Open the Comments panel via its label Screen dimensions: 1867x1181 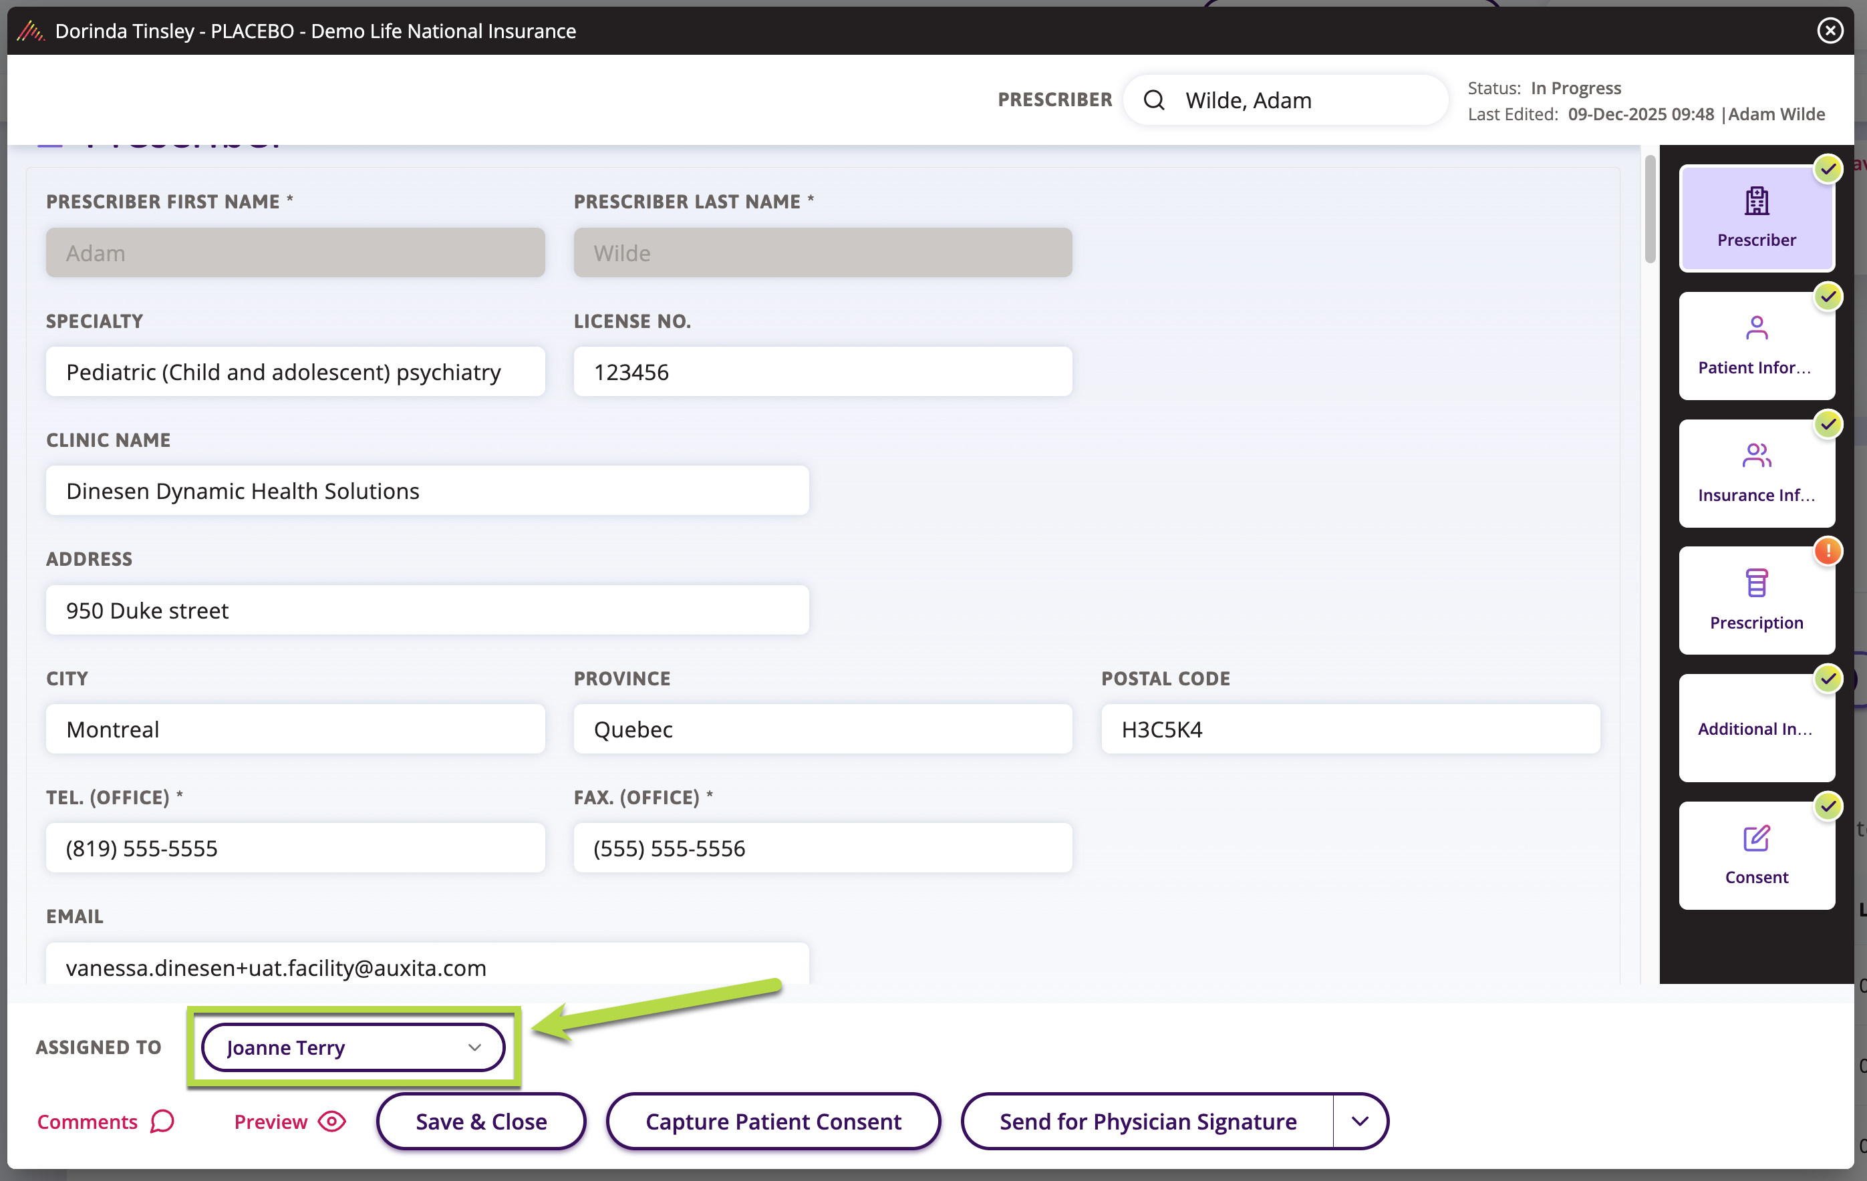88,1122
